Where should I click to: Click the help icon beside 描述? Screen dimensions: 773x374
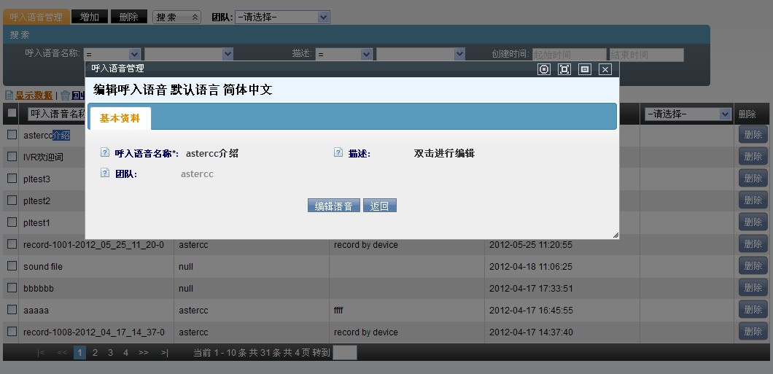pos(338,153)
